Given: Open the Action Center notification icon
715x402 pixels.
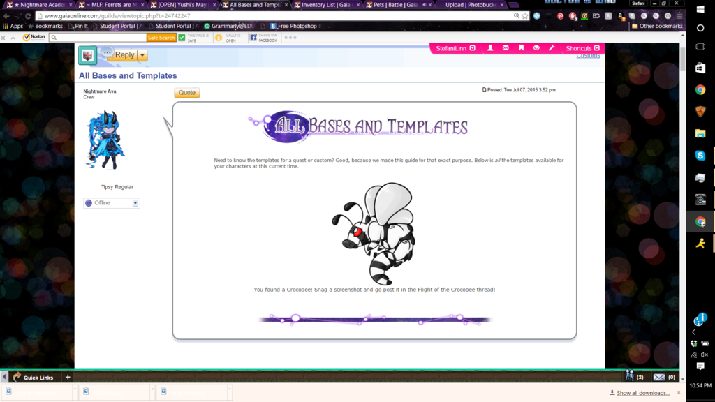Looking at the screenshot, I should [700, 366].
